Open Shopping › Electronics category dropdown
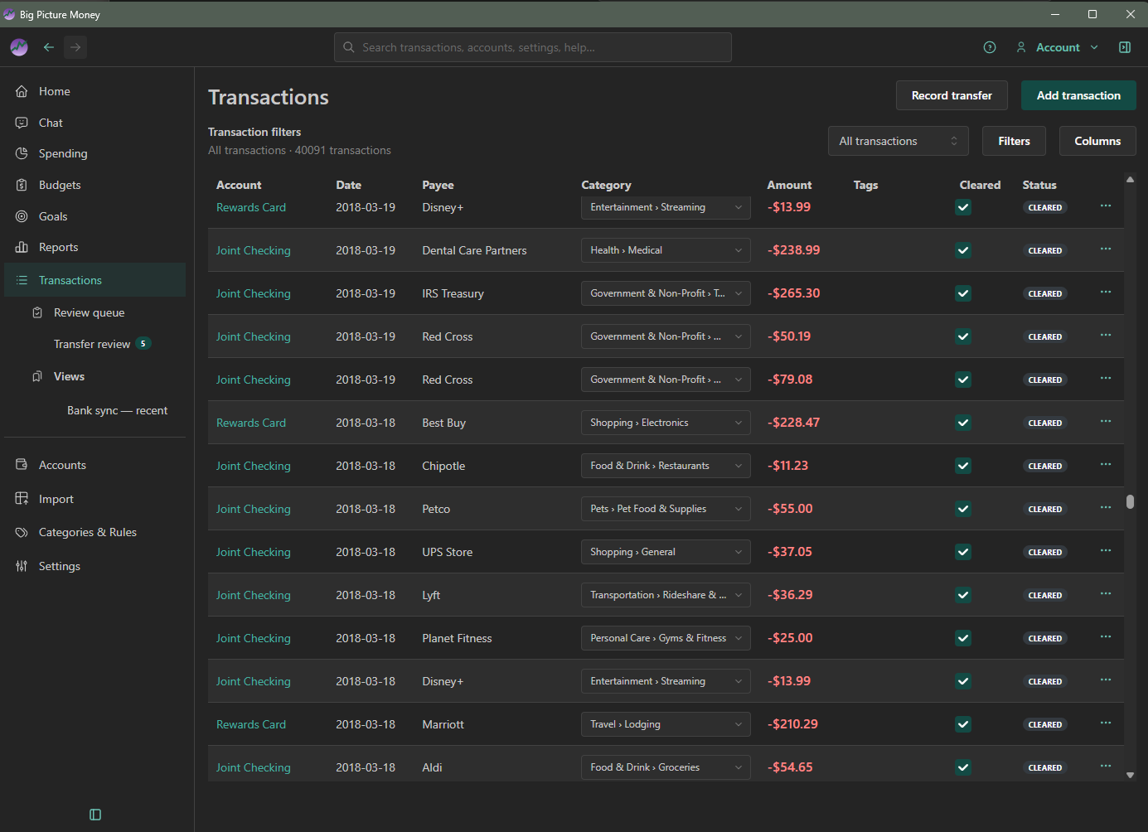This screenshot has width=1148, height=832. point(666,423)
